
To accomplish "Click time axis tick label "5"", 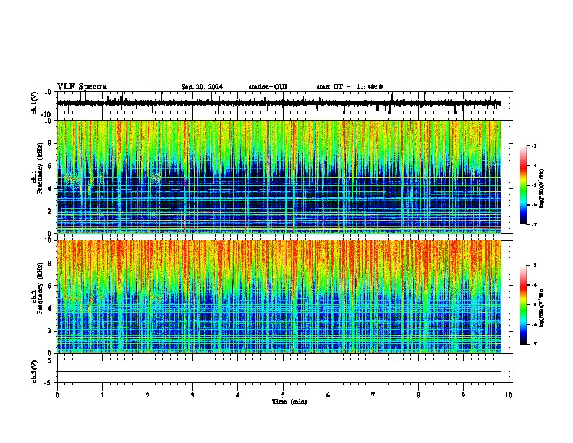I will click(x=283, y=395).
